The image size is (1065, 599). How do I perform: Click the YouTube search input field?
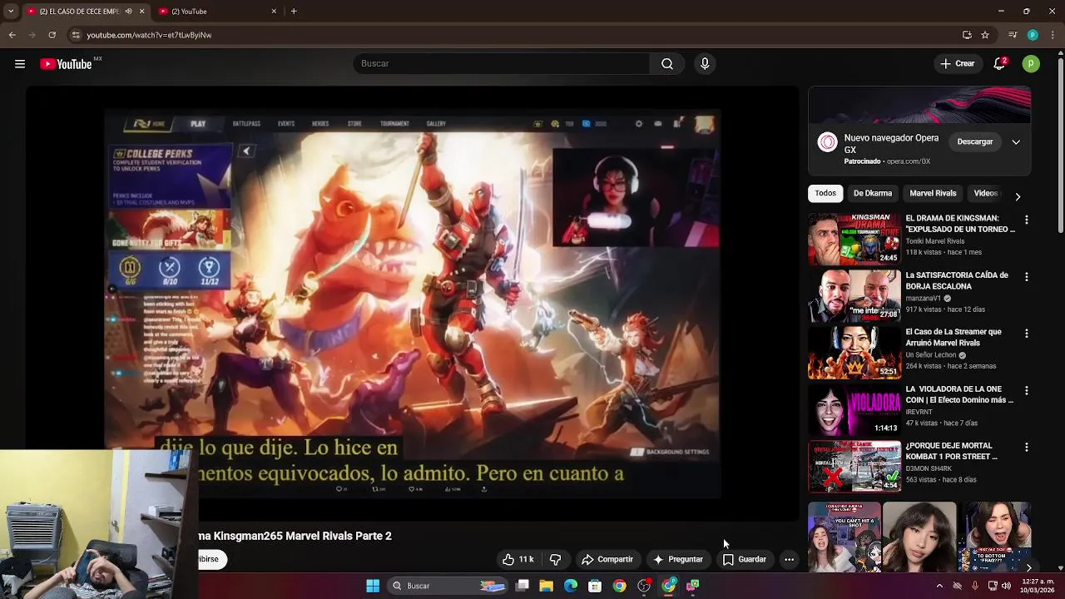pyautogui.click(x=502, y=64)
